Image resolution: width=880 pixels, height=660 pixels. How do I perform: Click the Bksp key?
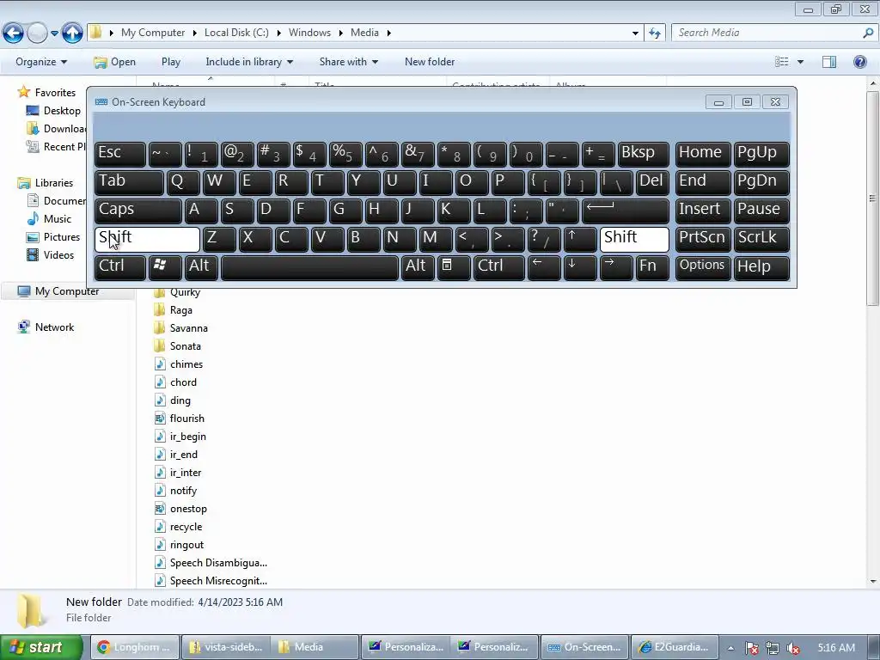pyautogui.click(x=643, y=154)
